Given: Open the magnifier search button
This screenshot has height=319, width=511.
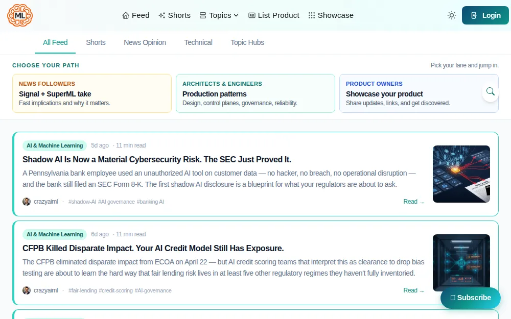Looking at the screenshot, I should tap(490, 92).
